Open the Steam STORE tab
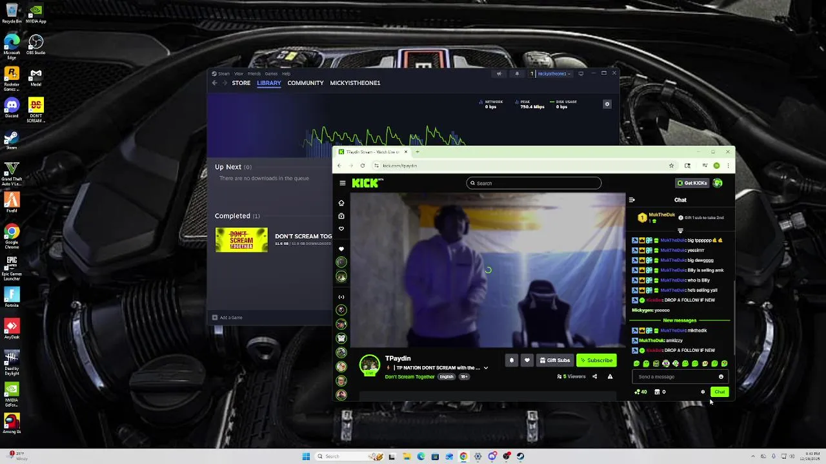 pyautogui.click(x=241, y=83)
